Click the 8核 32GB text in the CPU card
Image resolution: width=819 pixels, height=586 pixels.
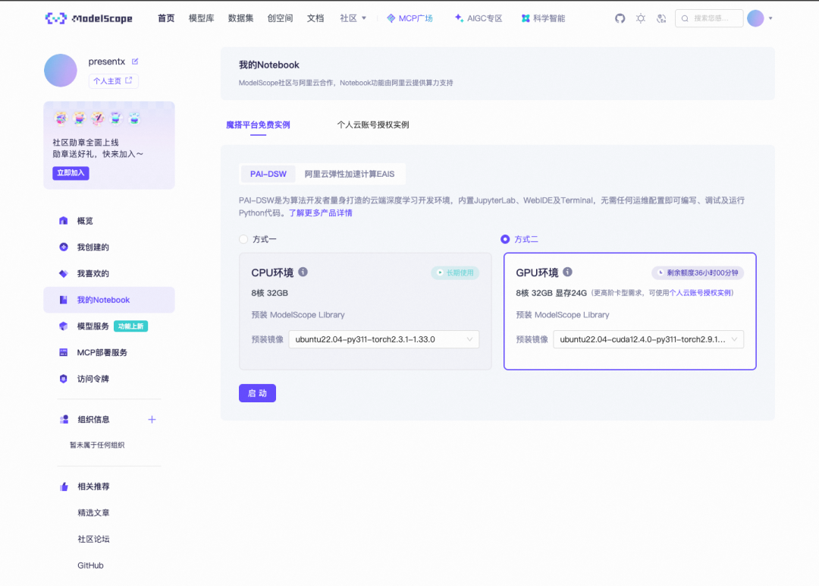pyautogui.click(x=269, y=293)
